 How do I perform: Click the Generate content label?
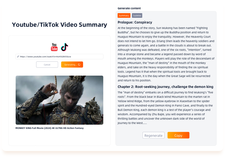[x=129, y=8]
